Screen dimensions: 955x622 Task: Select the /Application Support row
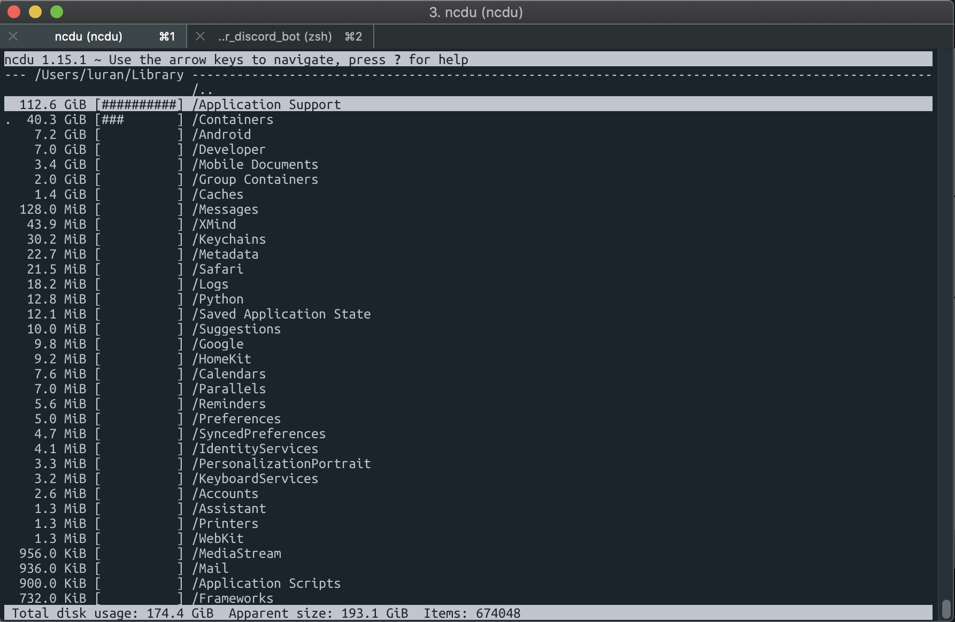click(468, 104)
